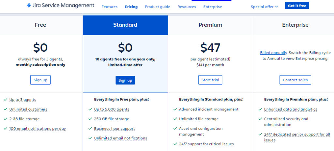The height and width of the screenshot is (151, 334).
Task: Click the Enhanced data and analytics feature
Action: (x=290, y=109)
